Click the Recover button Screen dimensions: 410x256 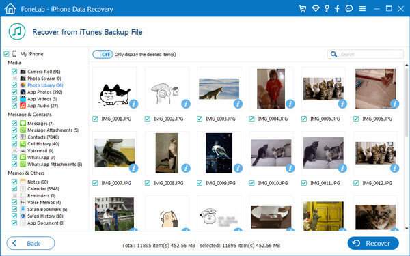[373, 244]
